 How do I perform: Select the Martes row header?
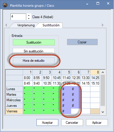[x=14, y=95]
